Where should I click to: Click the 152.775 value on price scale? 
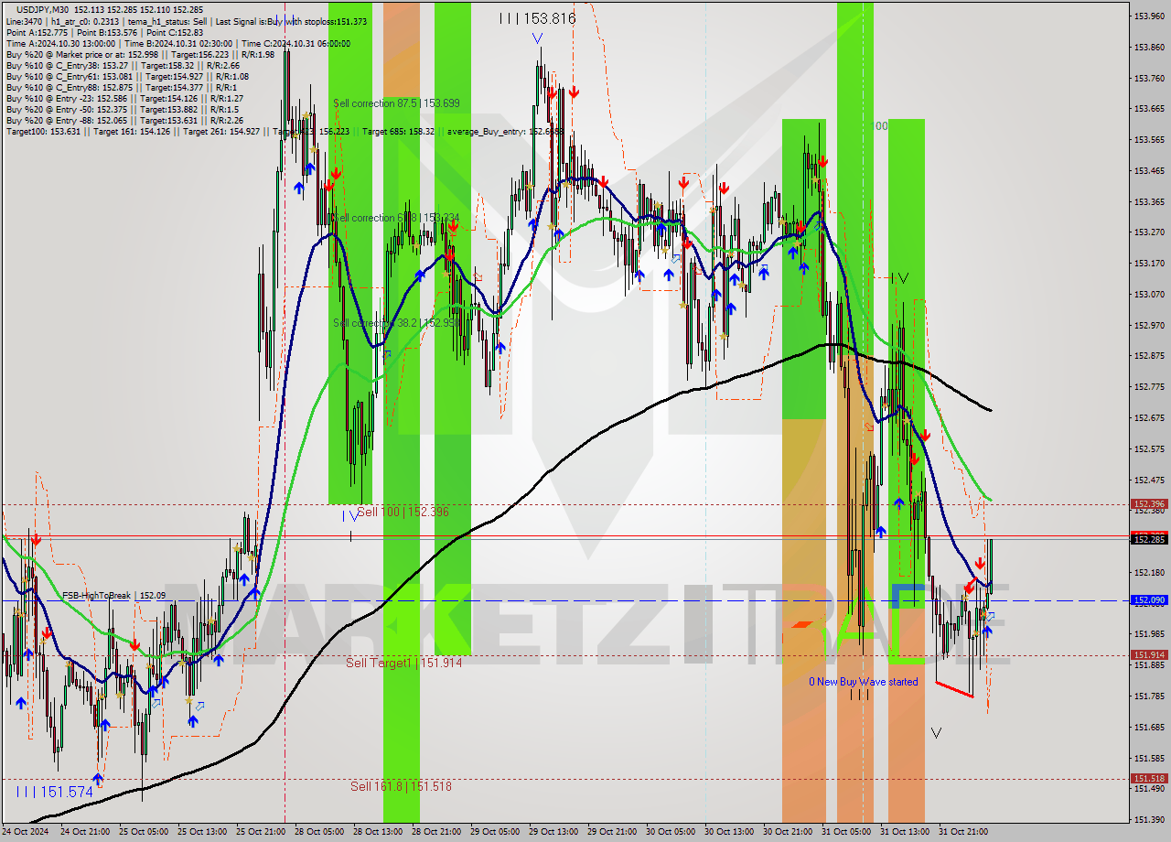1149,386
